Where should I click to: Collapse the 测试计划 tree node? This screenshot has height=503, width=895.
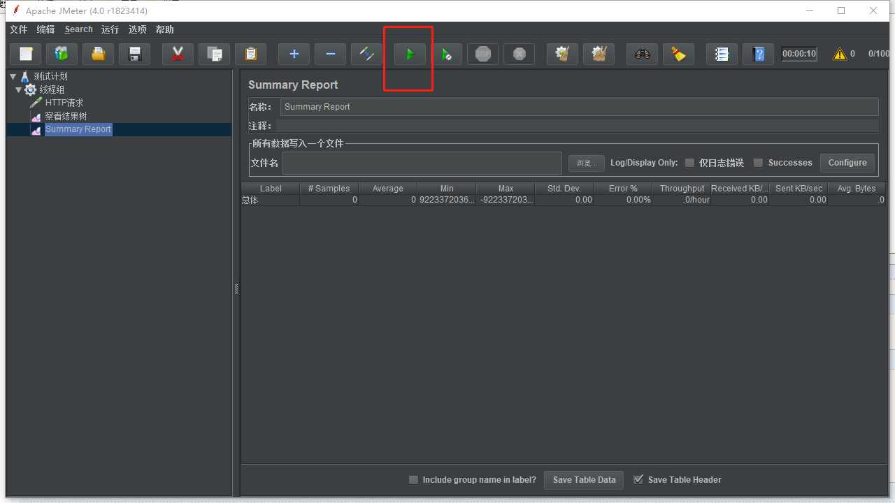[x=13, y=77]
